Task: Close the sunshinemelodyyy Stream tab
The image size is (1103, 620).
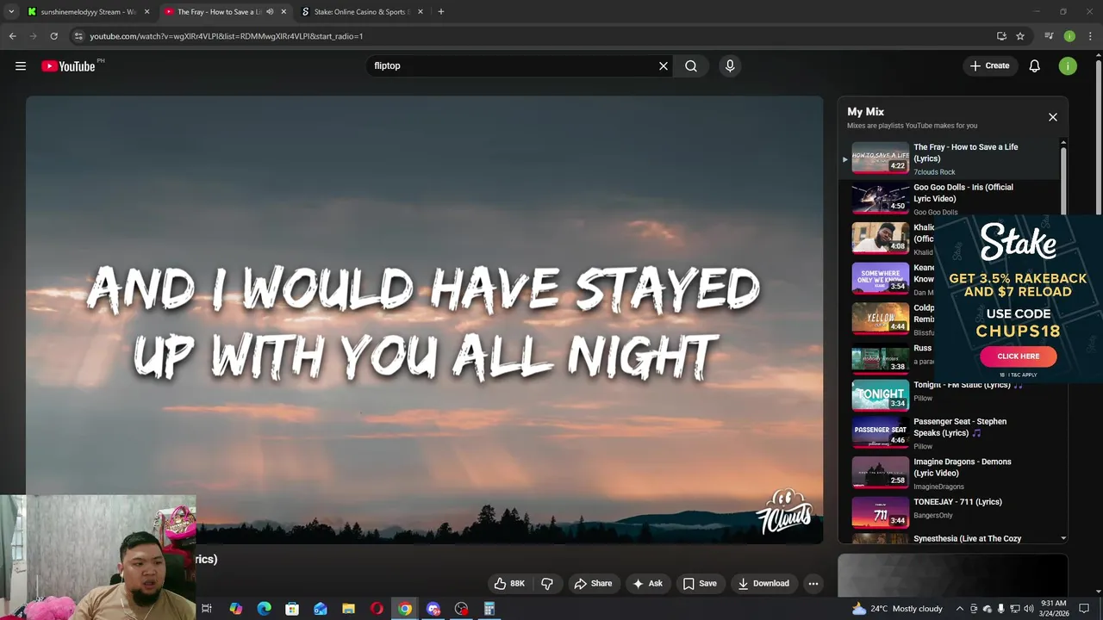Action: [x=147, y=12]
